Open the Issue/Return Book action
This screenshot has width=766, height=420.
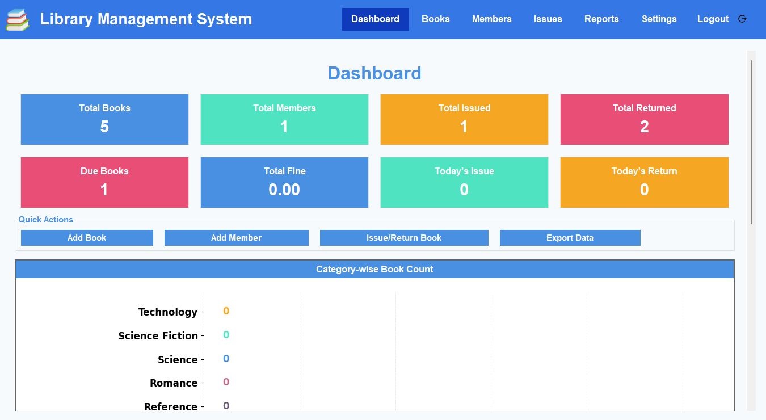click(x=403, y=237)
